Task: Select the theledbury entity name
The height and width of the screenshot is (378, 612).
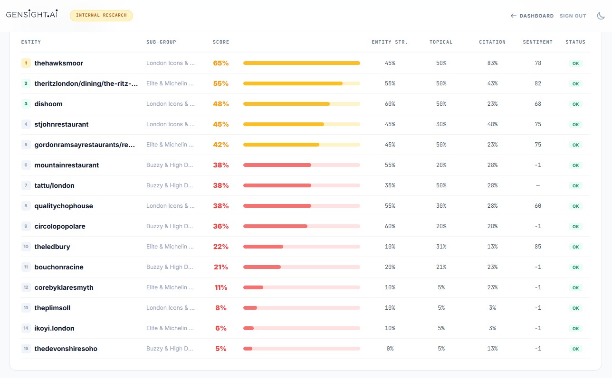Action: (x=52, y=247)
